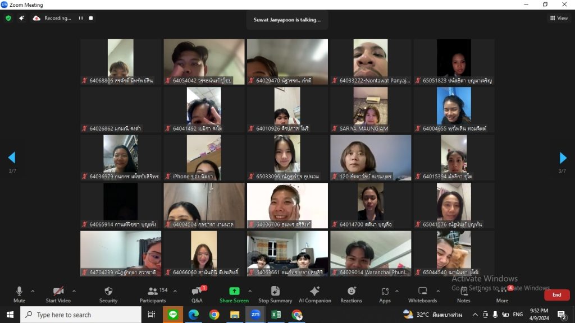
Task: Open the Security menu
Action: [x=108, y=294]
